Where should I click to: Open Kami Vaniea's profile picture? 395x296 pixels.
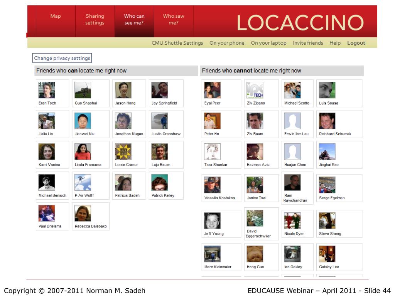point(47,151)
